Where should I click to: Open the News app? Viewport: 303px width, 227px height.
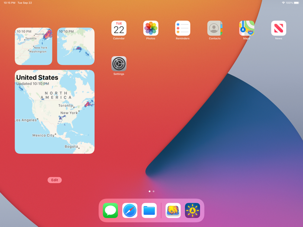coord(278,28)
